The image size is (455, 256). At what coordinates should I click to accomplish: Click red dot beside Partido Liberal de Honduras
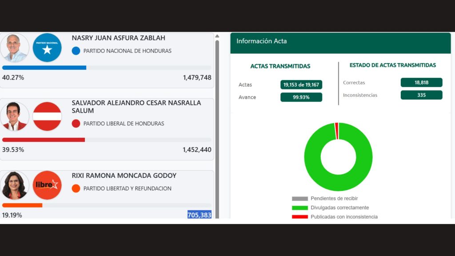[76, 124]
